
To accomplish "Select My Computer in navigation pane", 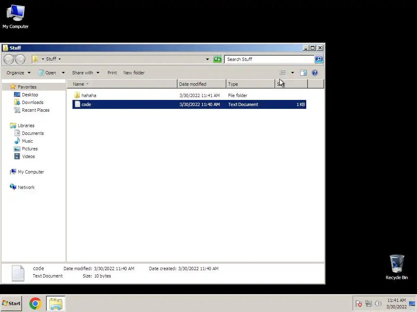I will click(31, 172).
